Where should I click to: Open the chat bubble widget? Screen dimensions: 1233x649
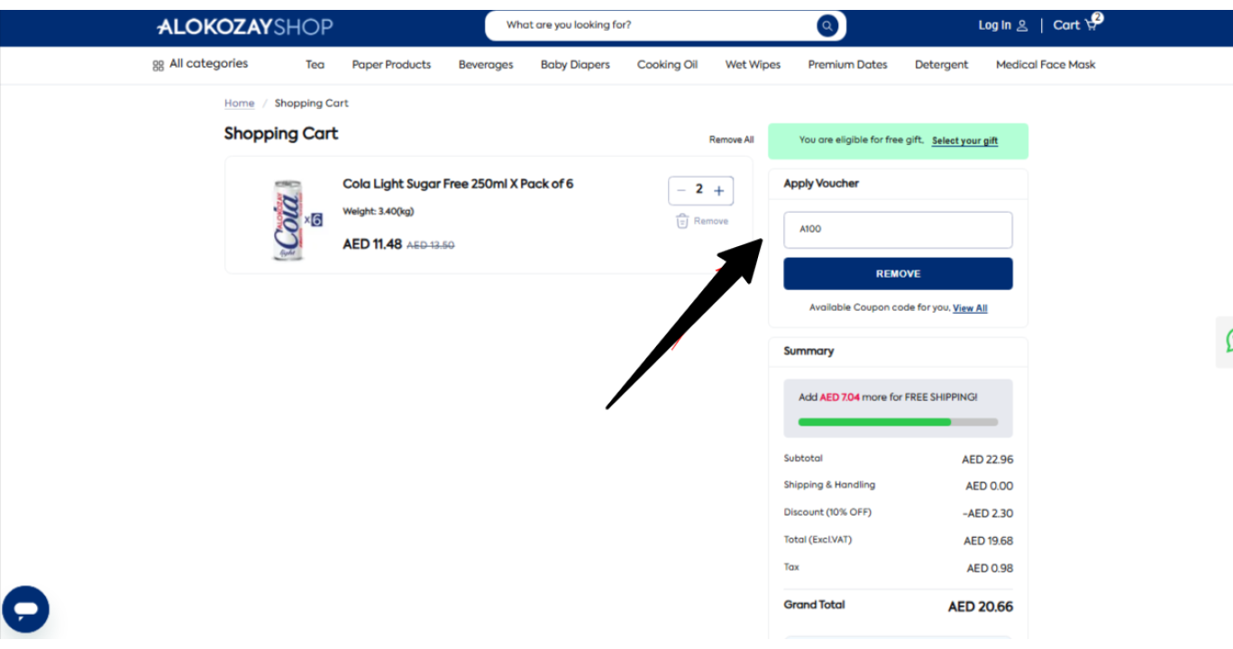[25, 609]
